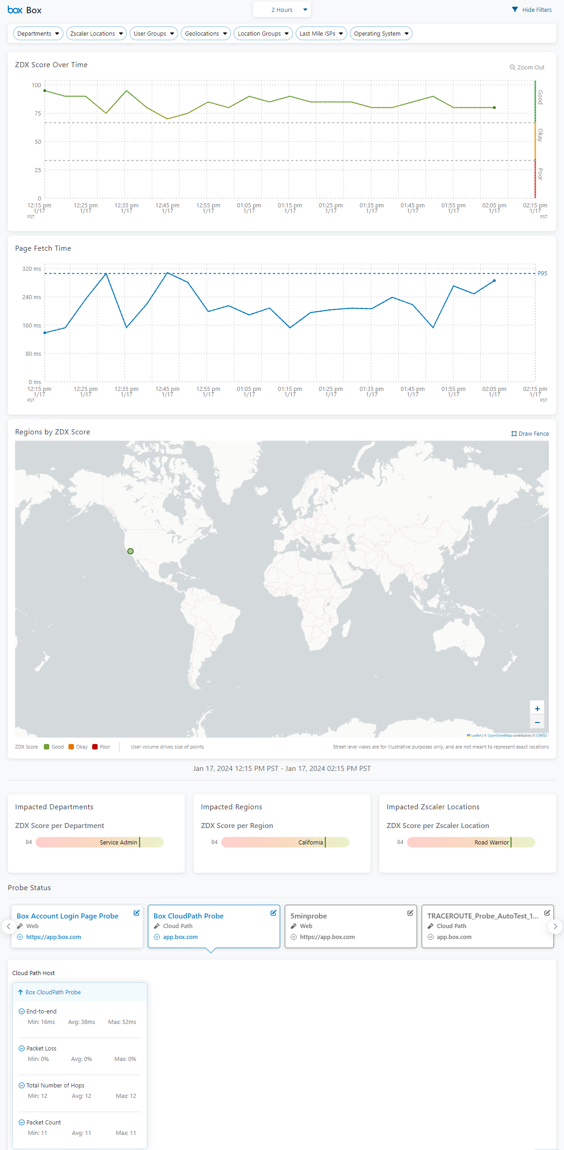Click edit icon on Box Account Login Page Probe
The width and height of the screenshot is (564, 1150).
point(136,913)
